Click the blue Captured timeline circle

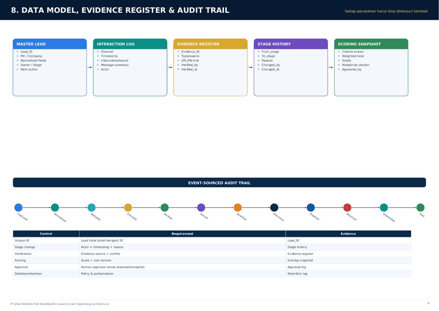pos(18,207)
